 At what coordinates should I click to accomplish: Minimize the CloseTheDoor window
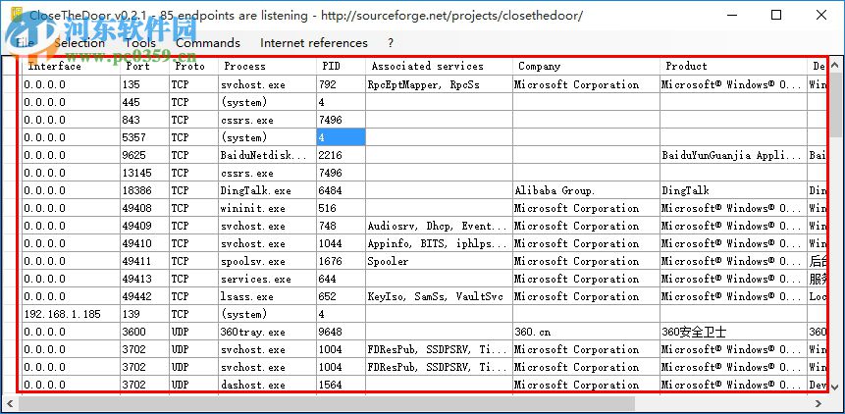731,15
